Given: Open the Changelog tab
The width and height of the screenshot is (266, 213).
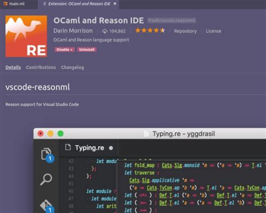Looking at the screenshot, I should point(72,67).
